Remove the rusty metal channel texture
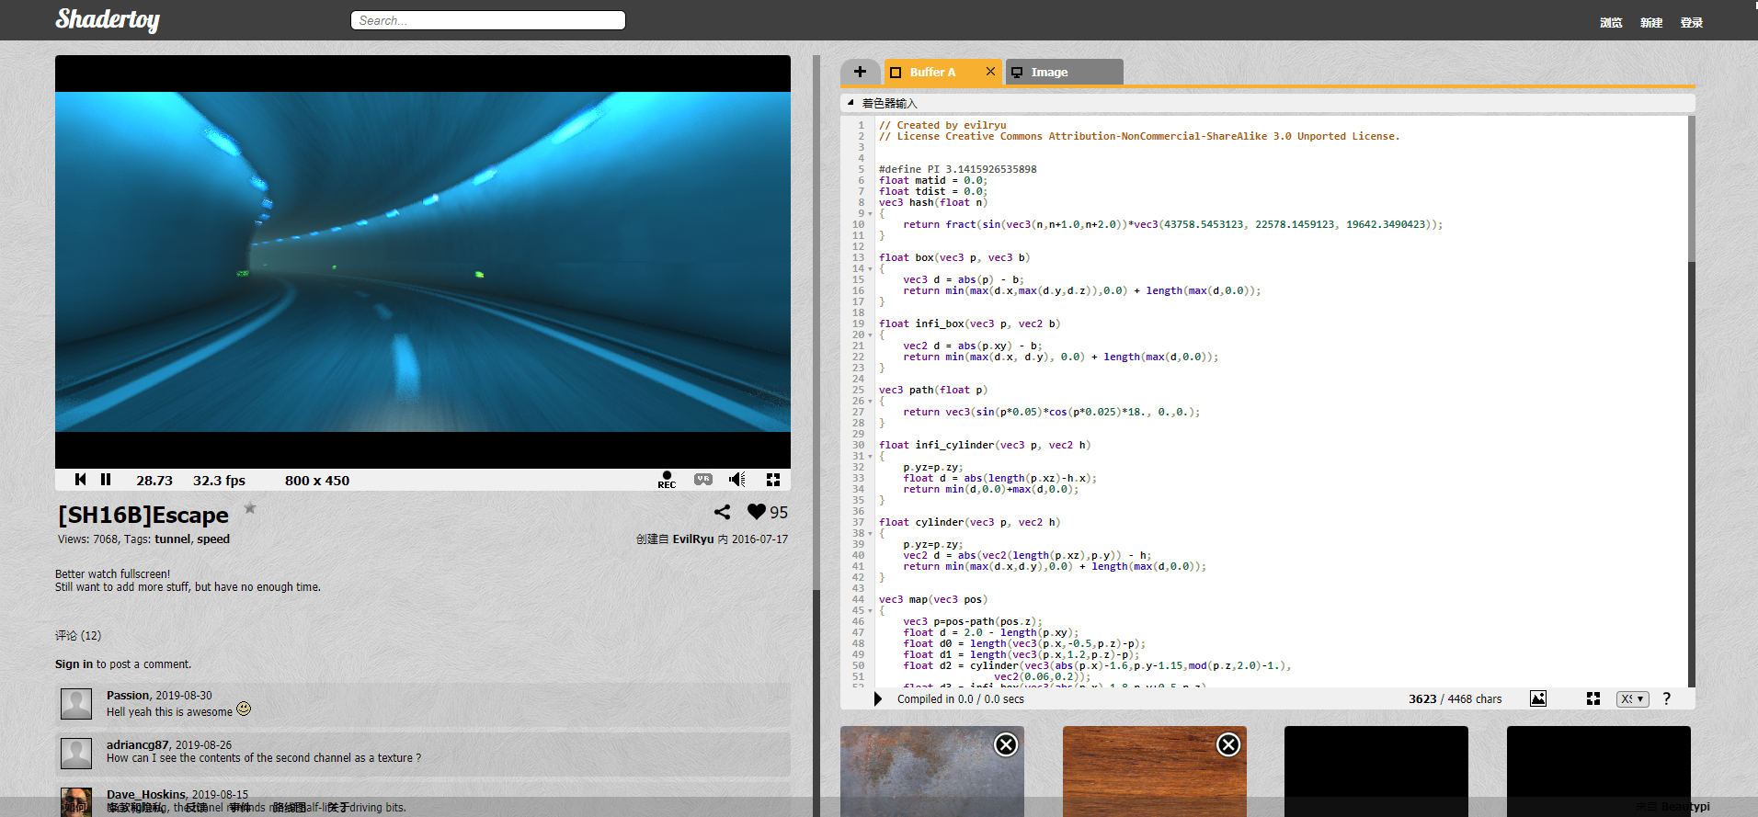 pyautogui.click(x=1007, y=744)
